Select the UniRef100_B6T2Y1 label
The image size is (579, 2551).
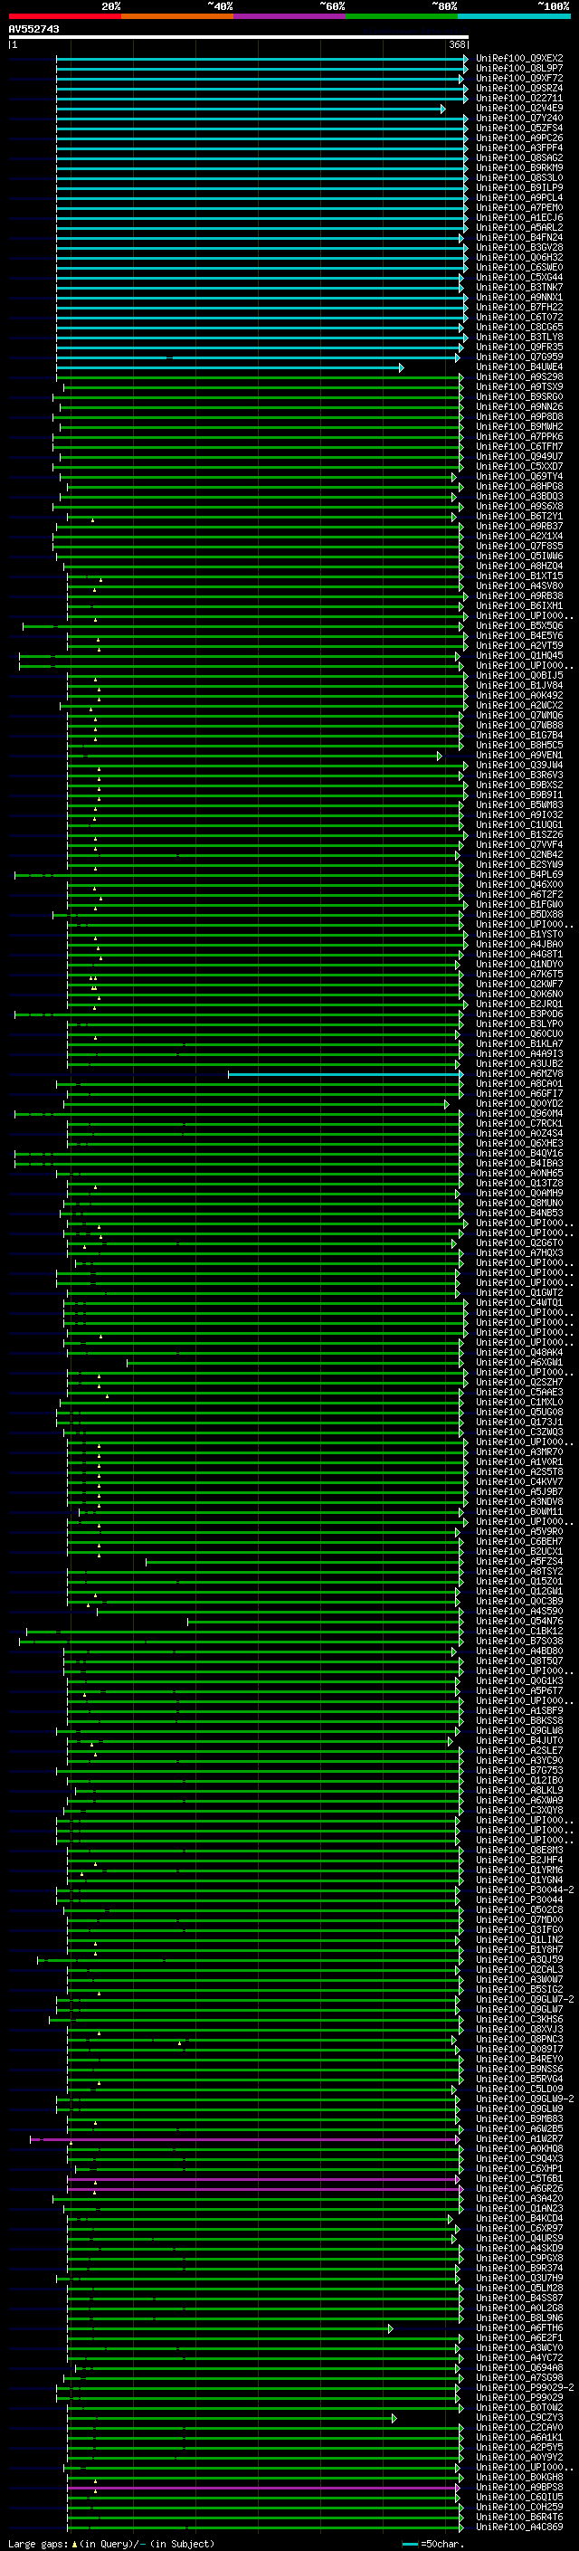click(x=519, y=517)
